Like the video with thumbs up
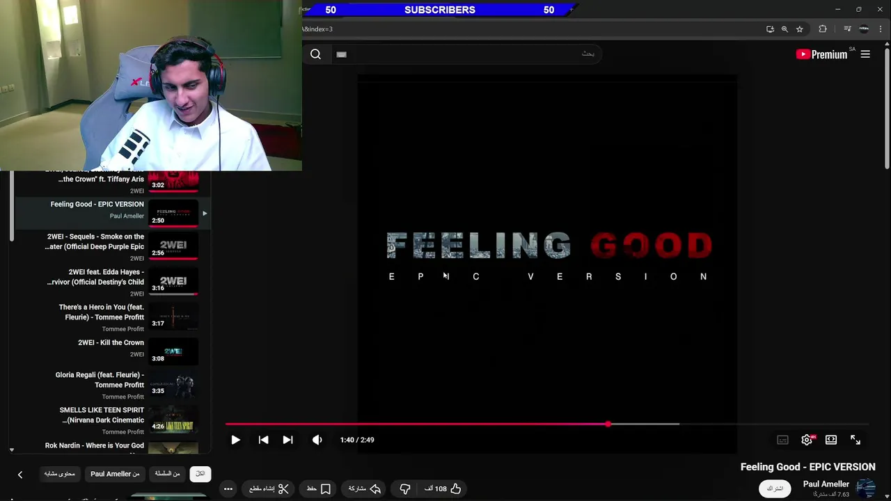 (443, 489)
